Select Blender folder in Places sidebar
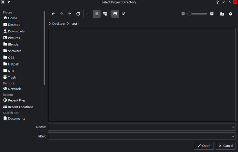Screen dimensions: 238x152 pos(14,44)
